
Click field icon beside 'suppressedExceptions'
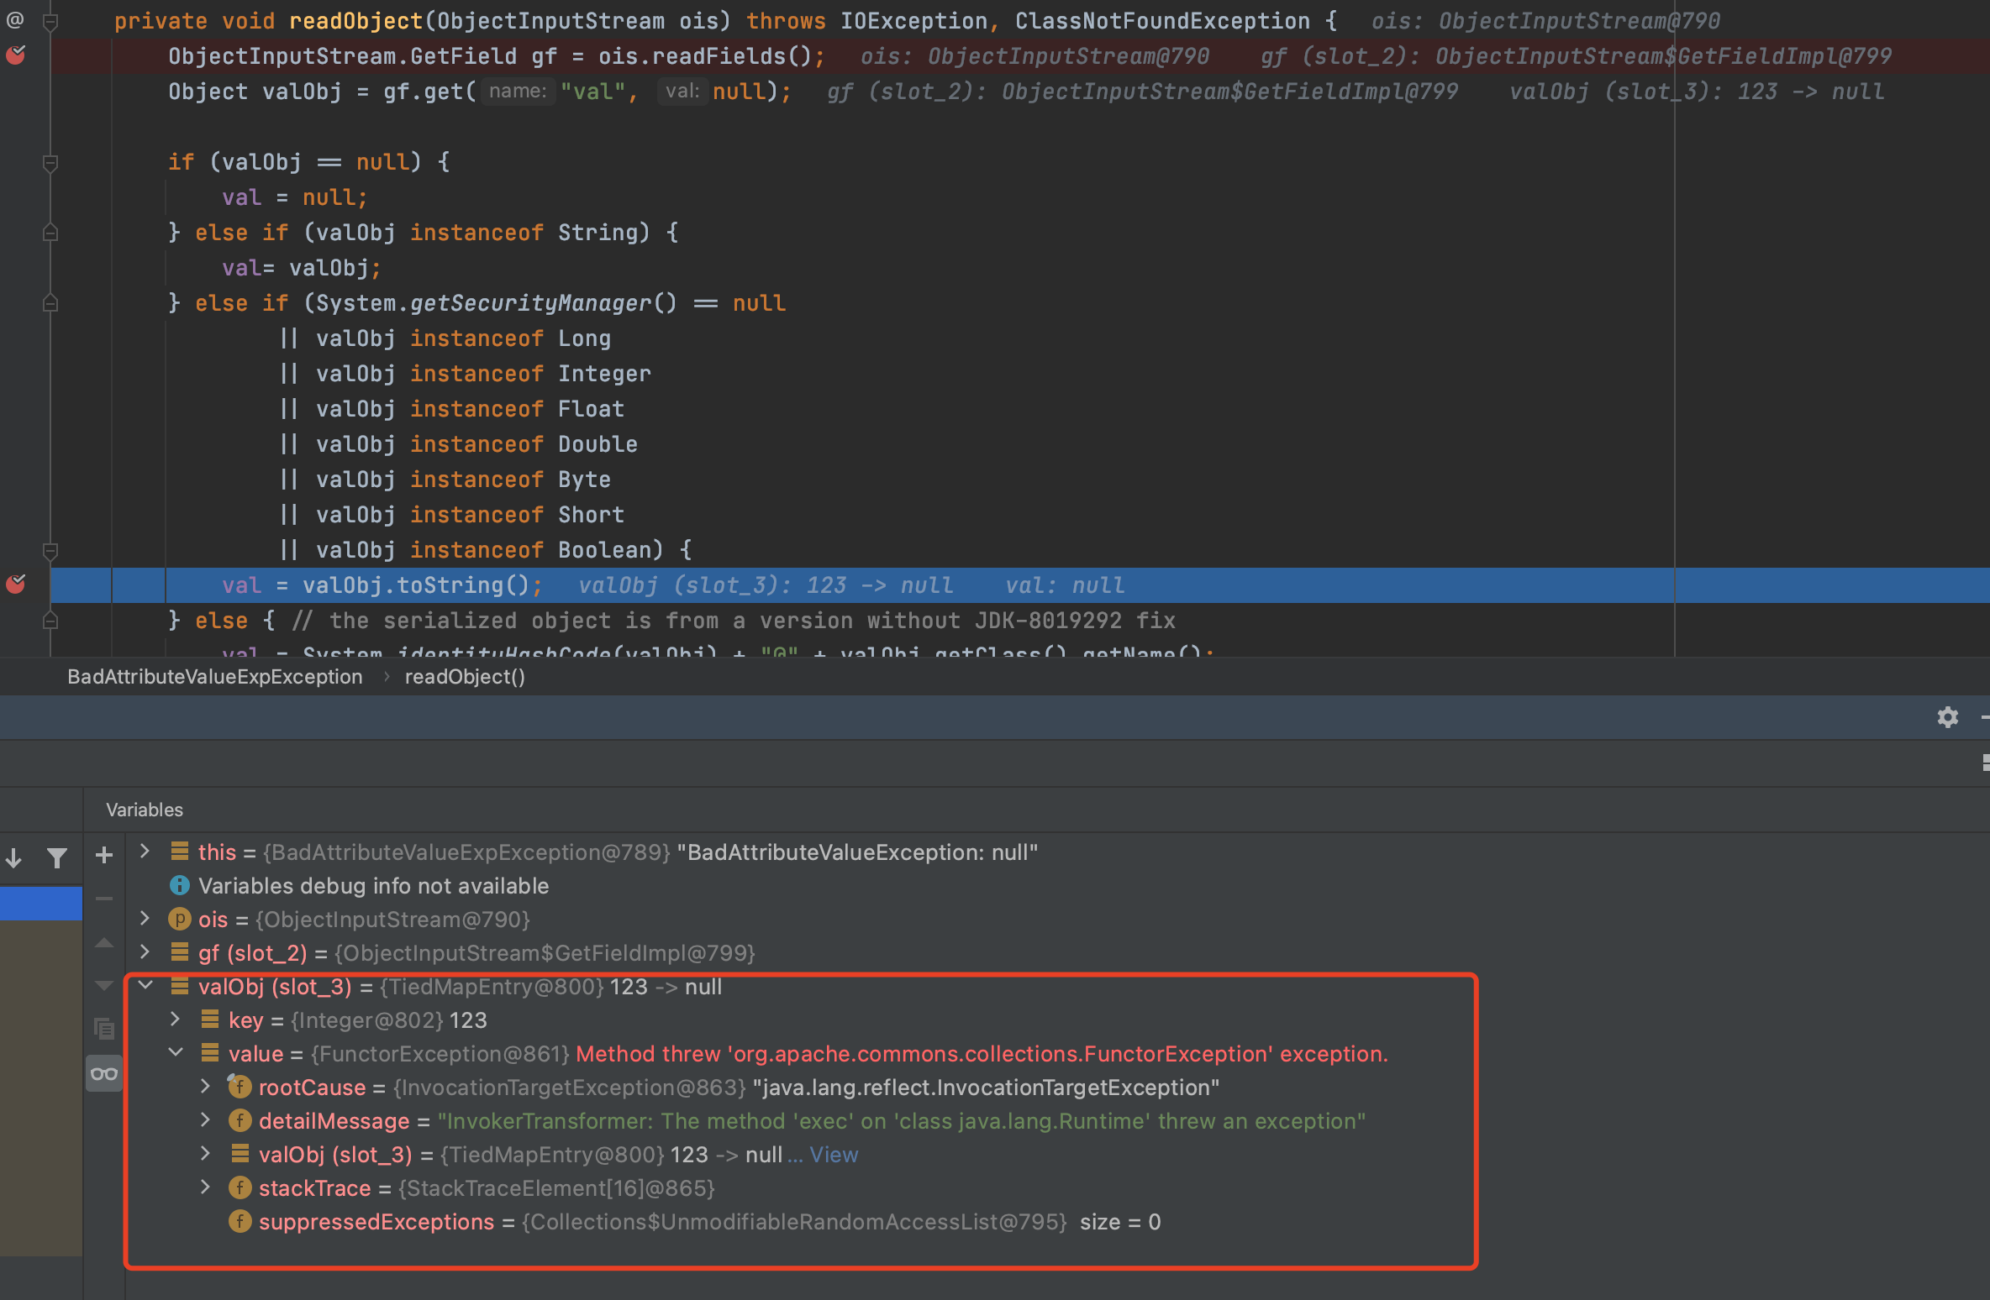240,1221
